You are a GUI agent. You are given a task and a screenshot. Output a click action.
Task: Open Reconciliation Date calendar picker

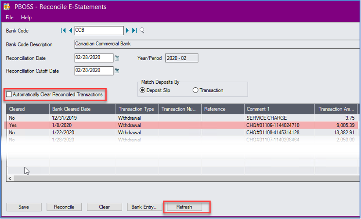117,58
